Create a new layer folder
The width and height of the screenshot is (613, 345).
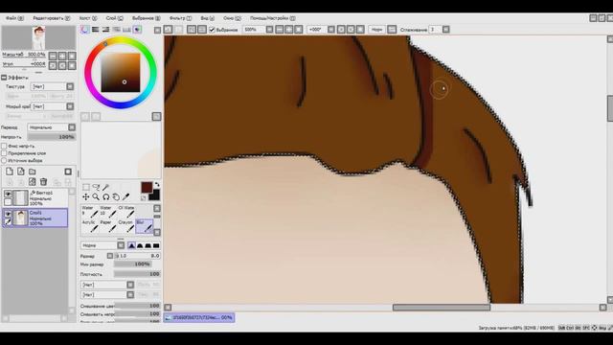tap(32, 172)
